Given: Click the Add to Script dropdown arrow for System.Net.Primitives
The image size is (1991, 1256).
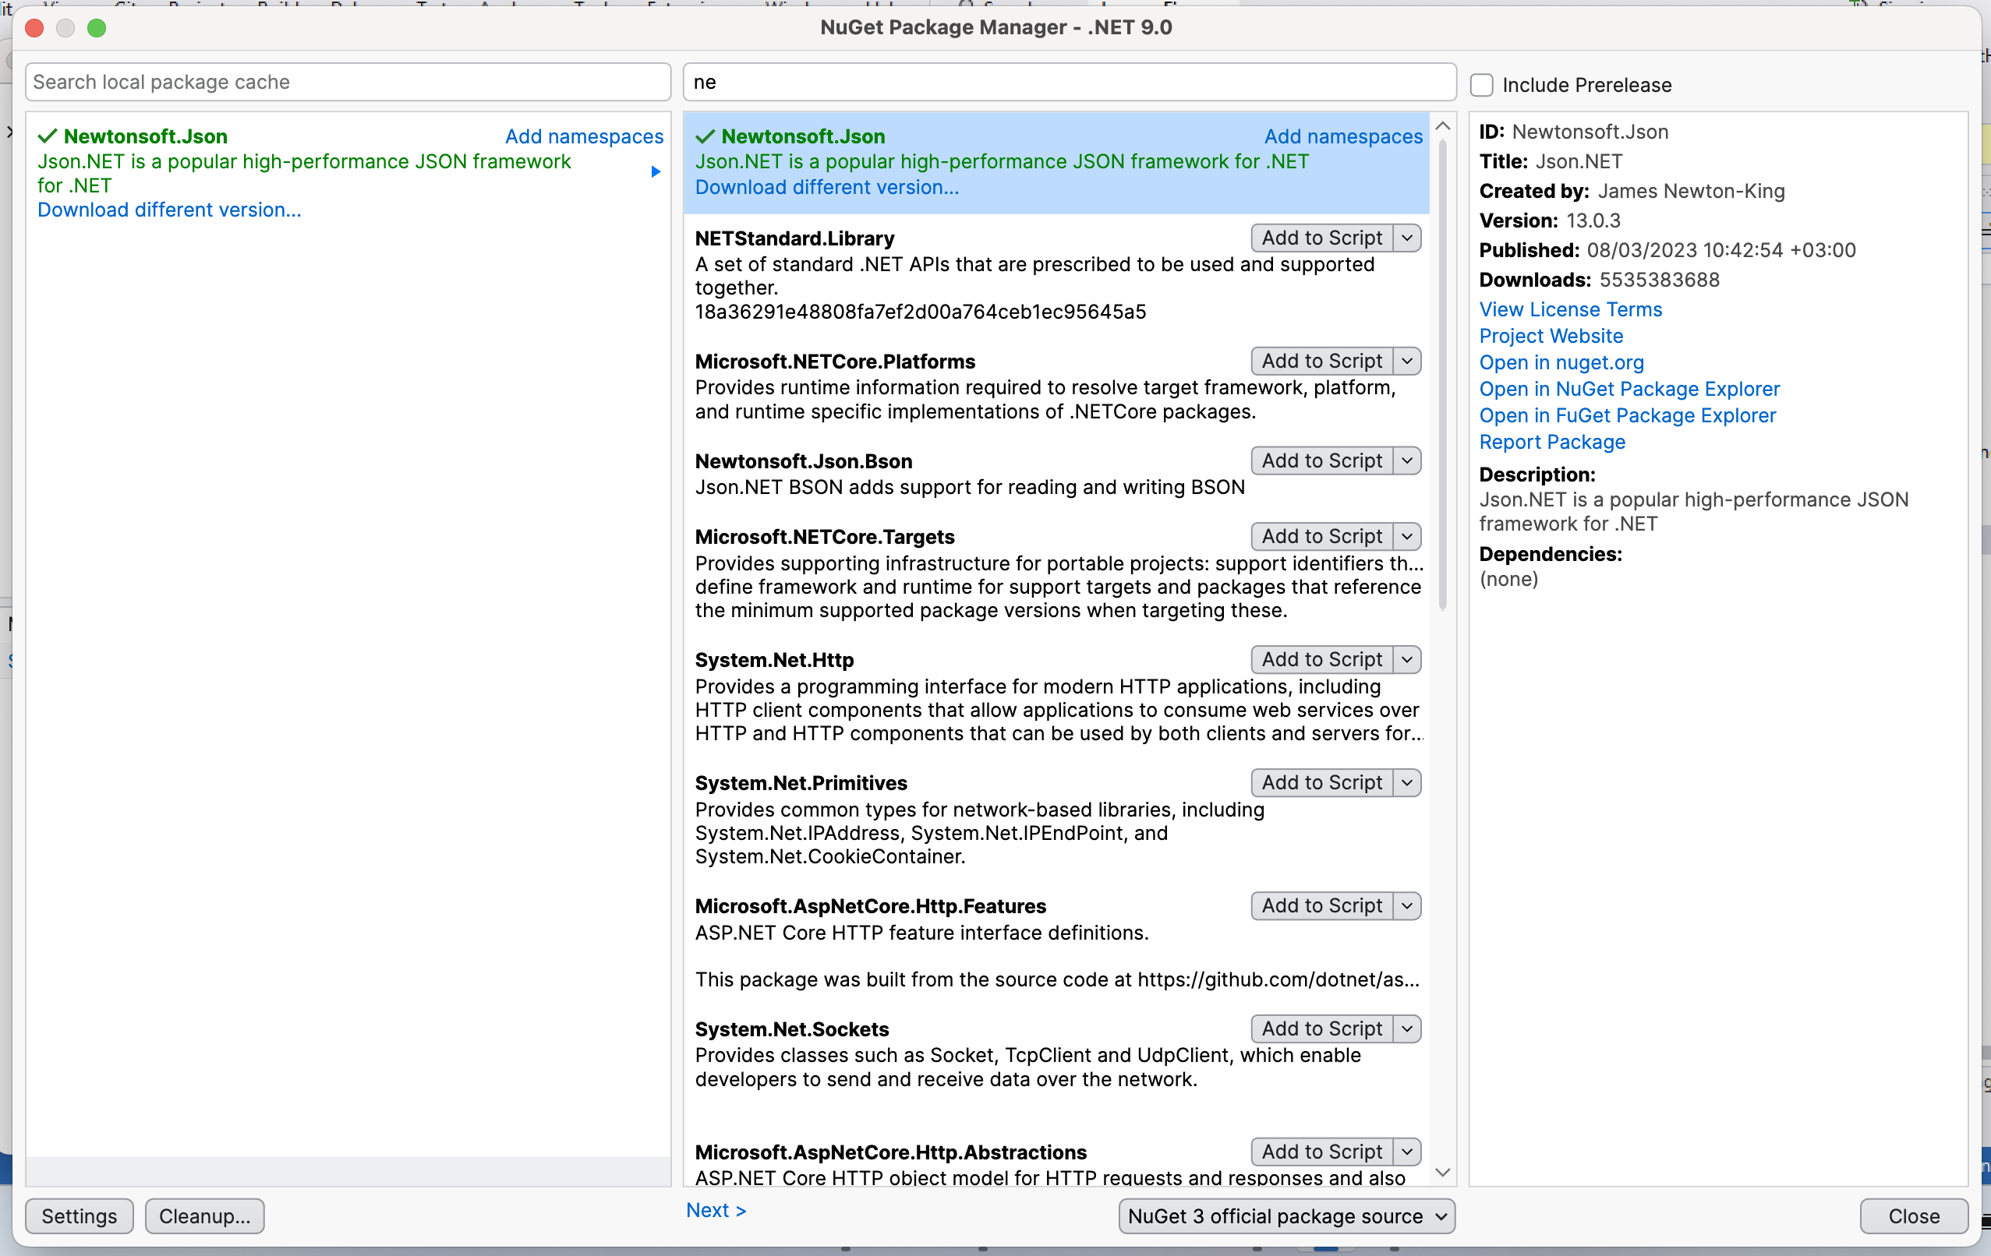Looking at the screenshot, I should coord(1403,783).
